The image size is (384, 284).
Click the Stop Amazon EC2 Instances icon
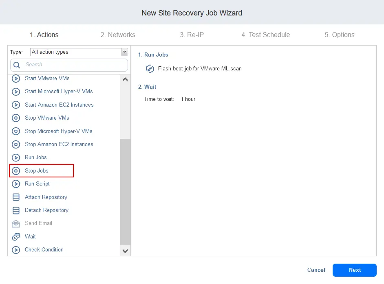(x=16, y=144)
